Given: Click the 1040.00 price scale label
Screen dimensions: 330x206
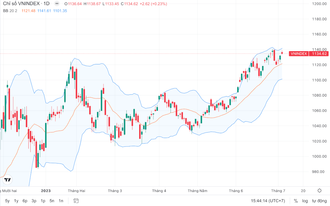Looking at the screenshot, I should coord(319,126).
